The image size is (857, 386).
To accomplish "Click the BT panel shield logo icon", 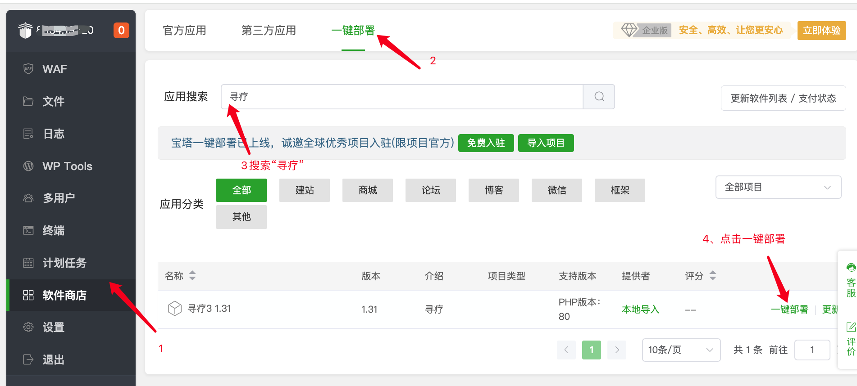I will pos(25,31).
